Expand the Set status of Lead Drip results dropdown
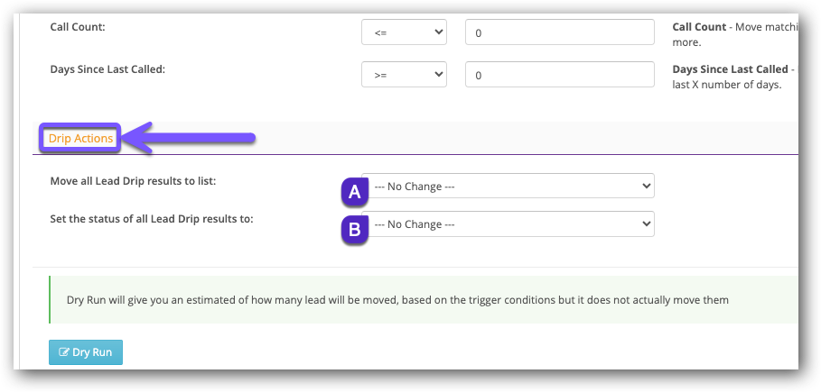Screen dimensions: 821x392 click(508, 224)
